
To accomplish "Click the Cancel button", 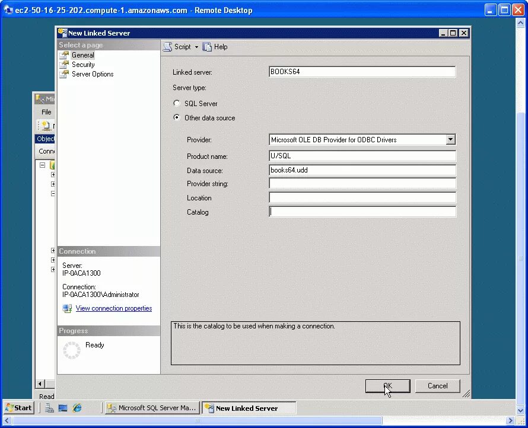I will click(437, 386).
